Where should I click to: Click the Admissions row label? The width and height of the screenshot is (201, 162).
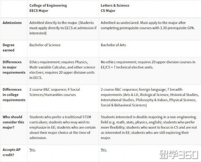click(12, 23)
